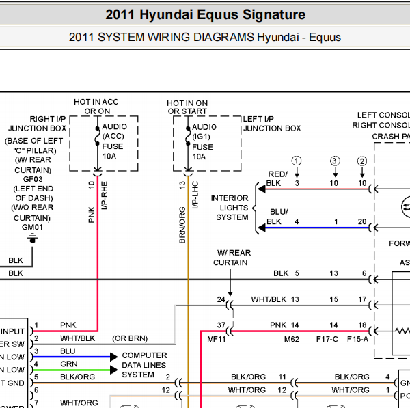The height and width of the screenshot is (408, 410).
Task: Click the circled number 2 marker
Action: 362,161
